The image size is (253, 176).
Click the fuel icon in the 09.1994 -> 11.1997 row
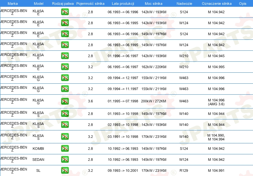[65, 88]
